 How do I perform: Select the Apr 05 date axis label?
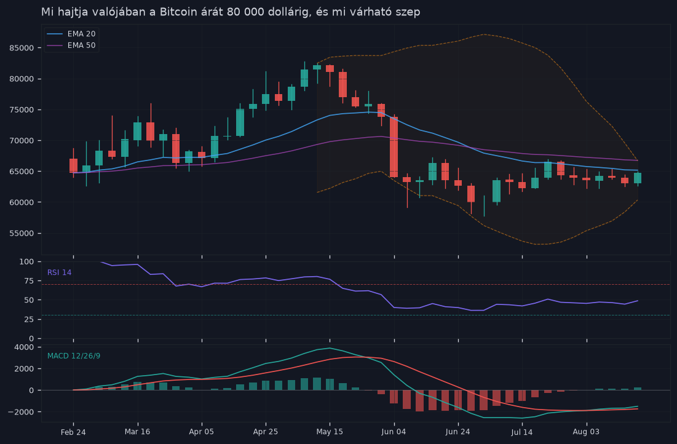(x=202, y=432)
